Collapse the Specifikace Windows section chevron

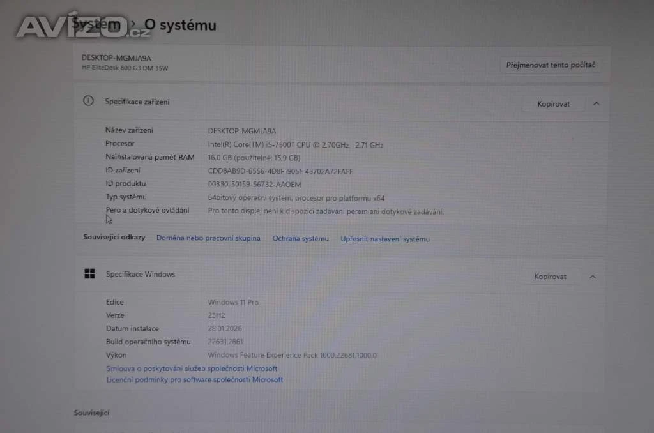[x=593, y=277]
